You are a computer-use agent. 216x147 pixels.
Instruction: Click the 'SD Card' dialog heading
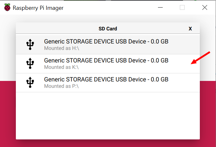[108, 29]
